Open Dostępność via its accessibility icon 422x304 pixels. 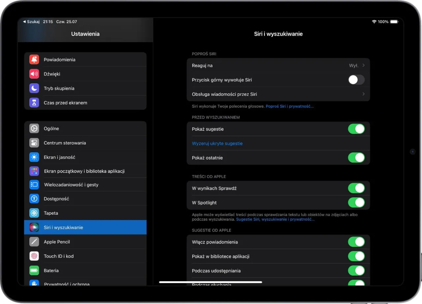pos(34,199)
